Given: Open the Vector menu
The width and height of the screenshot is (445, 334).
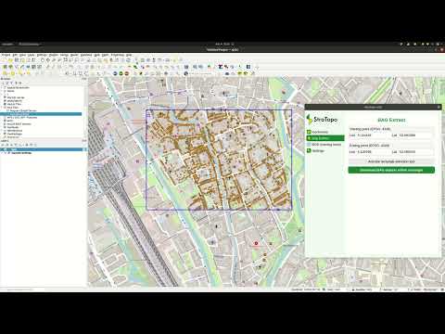Looking at the screenshot, I should 64,55.
